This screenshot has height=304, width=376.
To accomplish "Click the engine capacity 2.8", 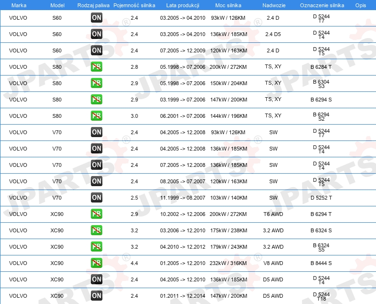I will 134,67.
